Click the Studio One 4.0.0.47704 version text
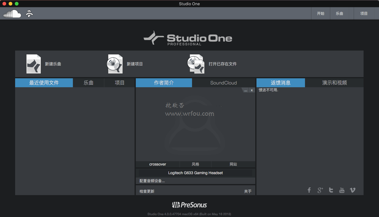379x217 pixels. [x=189, y=214]
